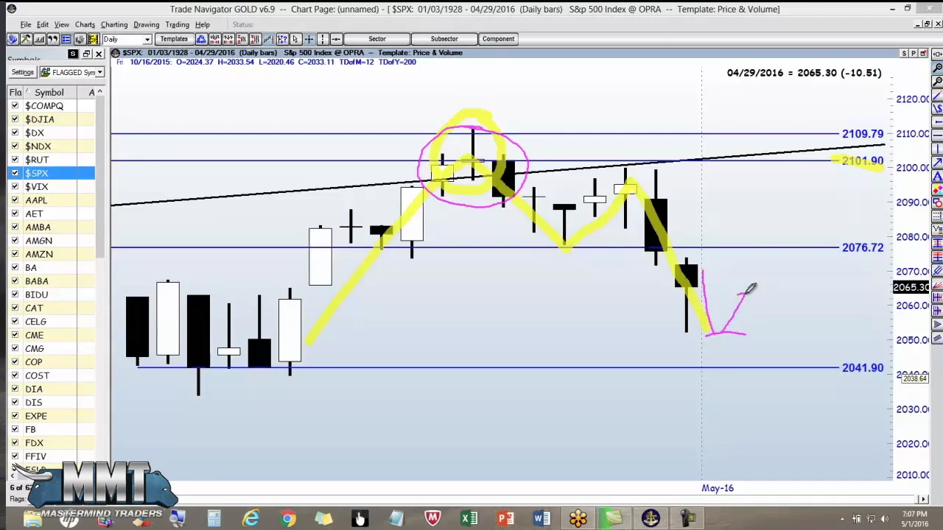Click the yellow highlighted chart toolbar icon
The image size is (943, 530).
(94, 39)
